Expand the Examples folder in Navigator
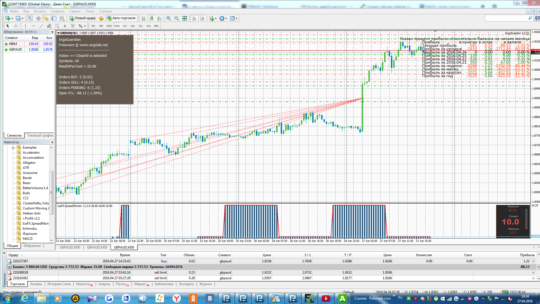Image resolution: width=540 pixels, height=304 pixels. [13, 148]
